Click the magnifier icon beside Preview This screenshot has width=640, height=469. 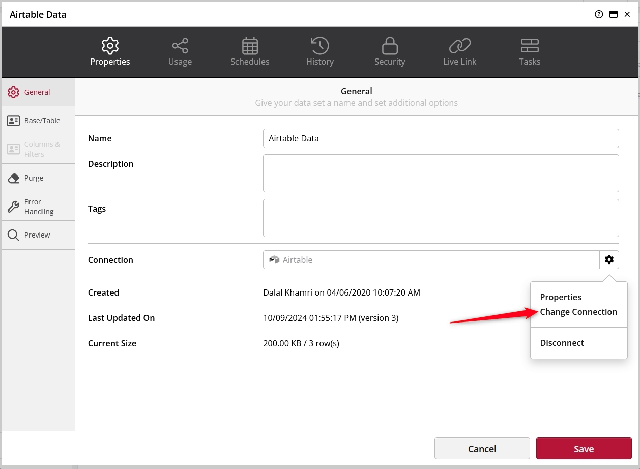[13, 235]
